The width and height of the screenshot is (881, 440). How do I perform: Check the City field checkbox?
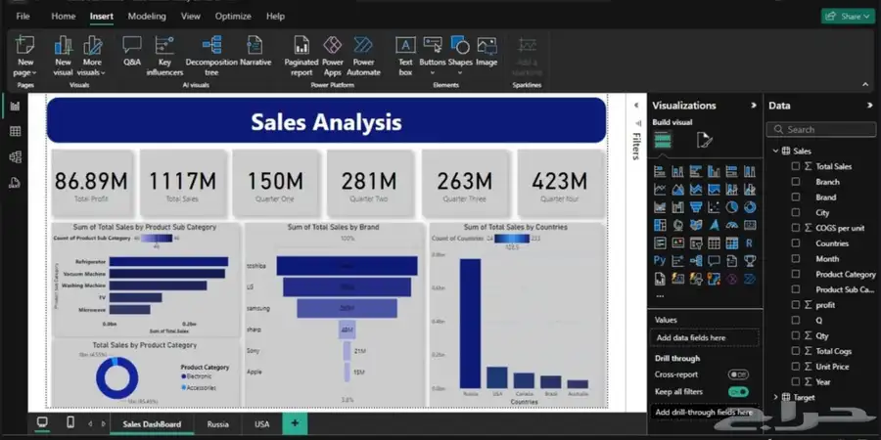[796, 212]
